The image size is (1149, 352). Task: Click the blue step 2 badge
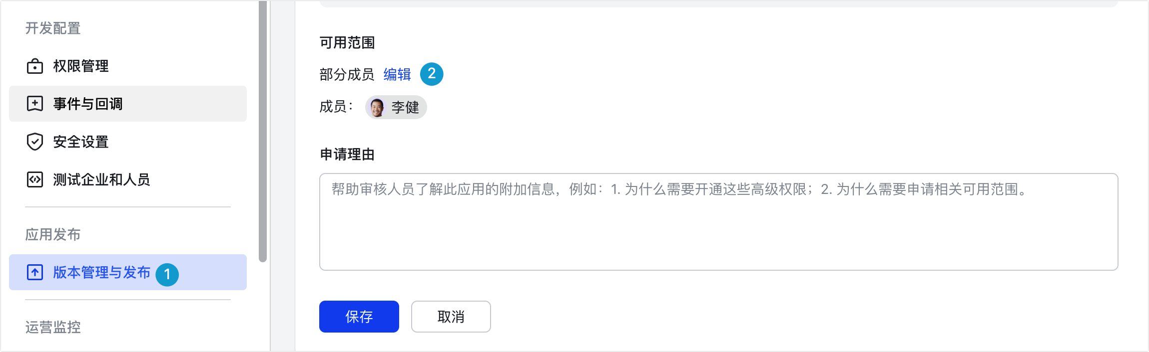[x=432, y=74]
